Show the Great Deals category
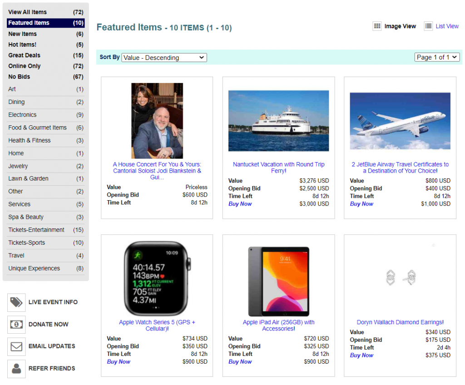465x385 pixels. [x=46, y=55]
